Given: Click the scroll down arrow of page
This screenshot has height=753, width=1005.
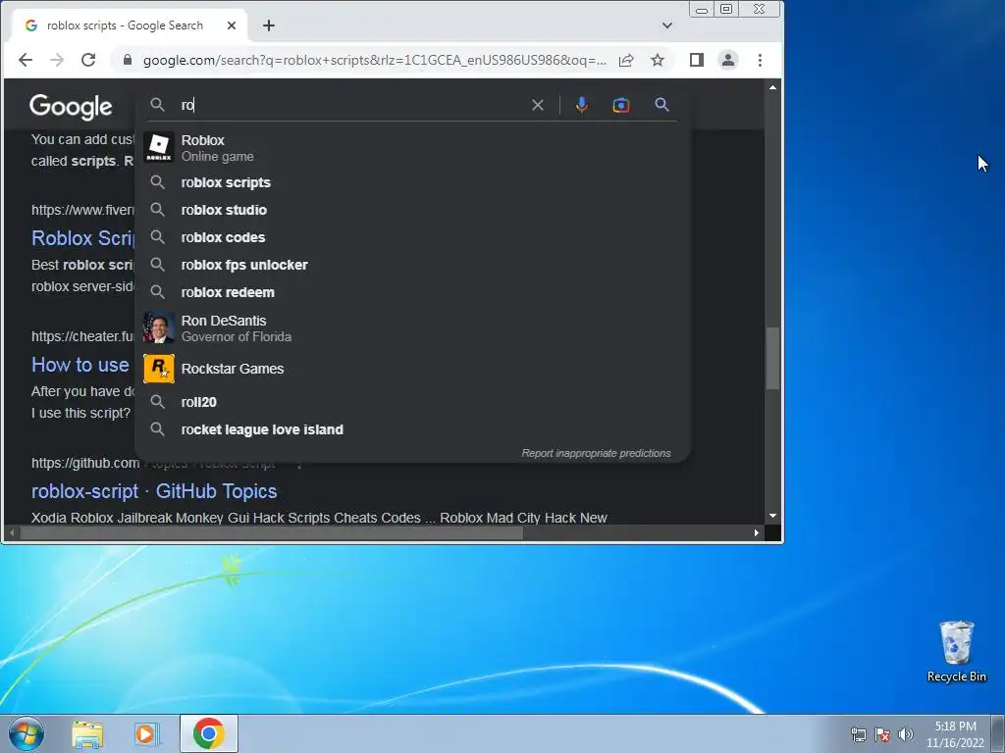Looking at the screenshot, I should pyautogui.click(x=772, y=516).
